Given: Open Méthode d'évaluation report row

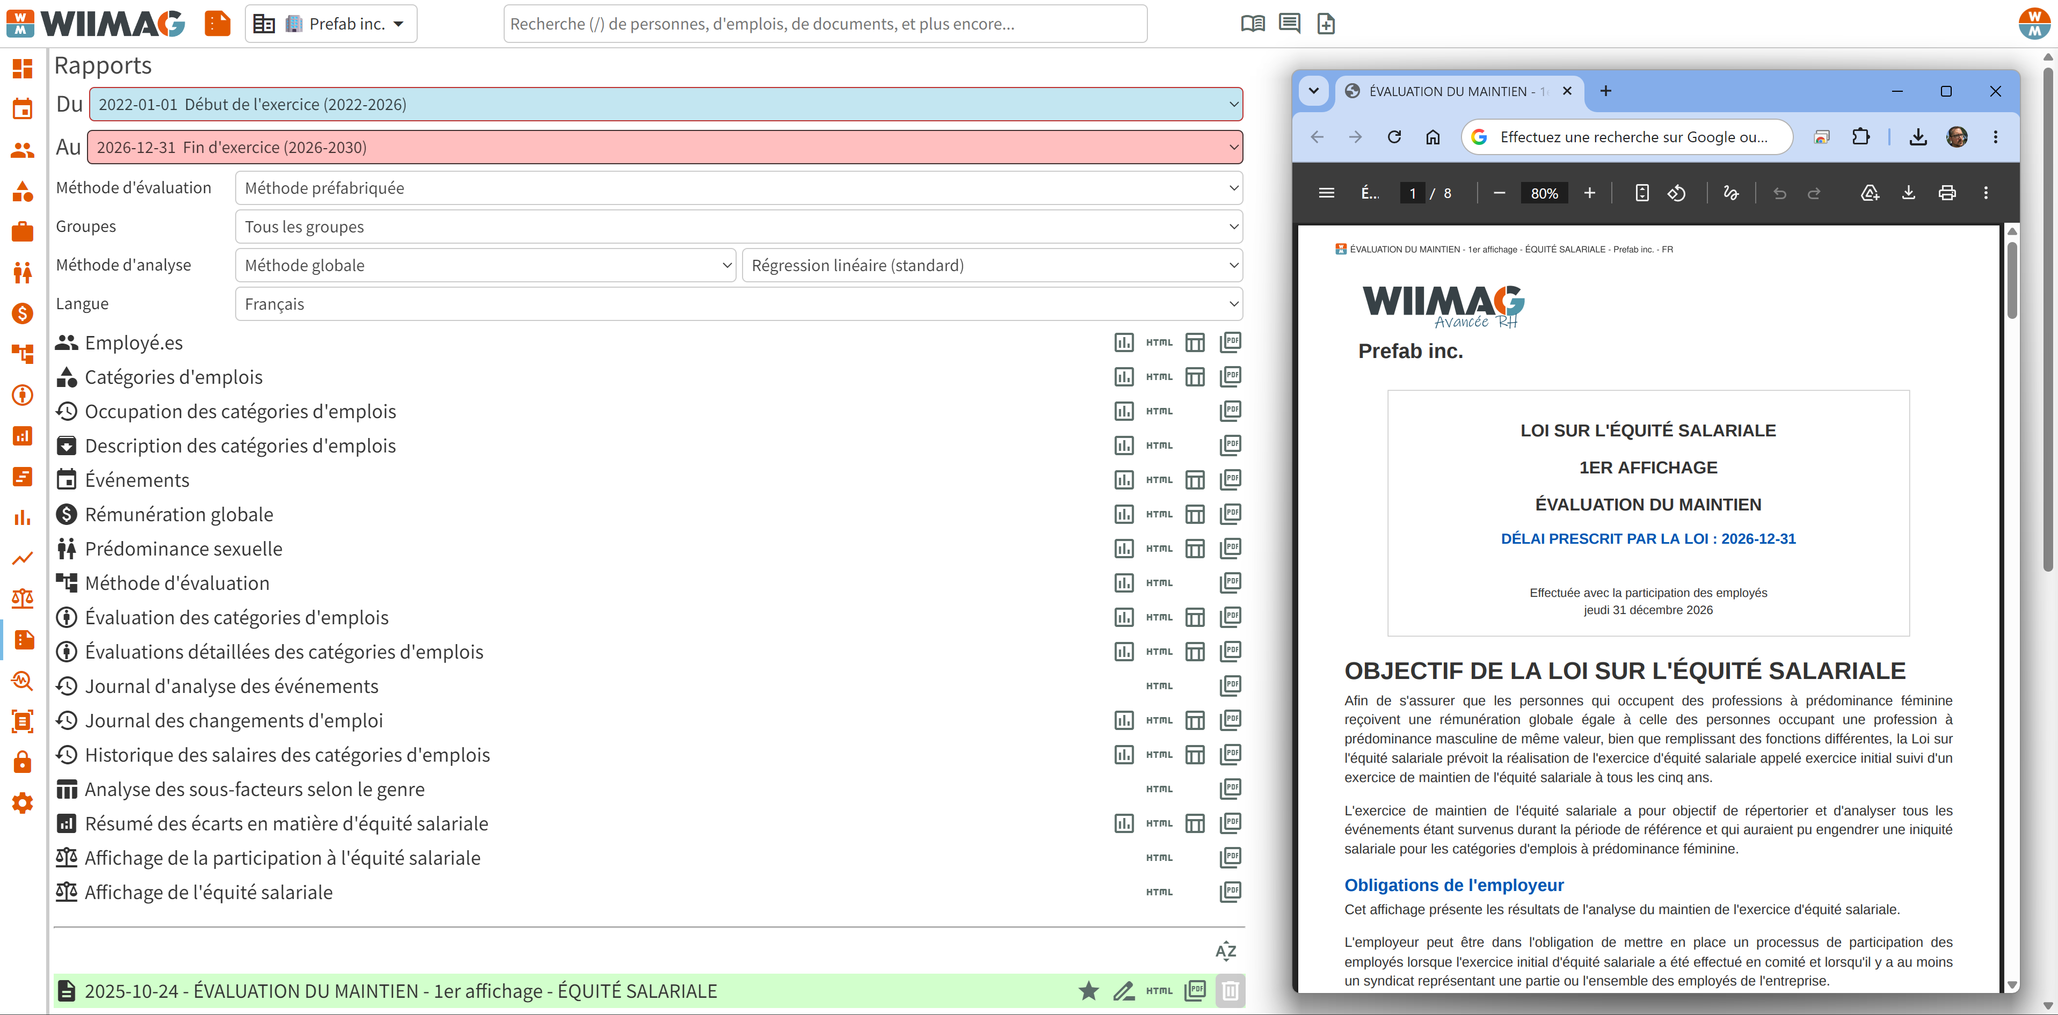Looking at the screenshot, I should [x=177, y=583].
